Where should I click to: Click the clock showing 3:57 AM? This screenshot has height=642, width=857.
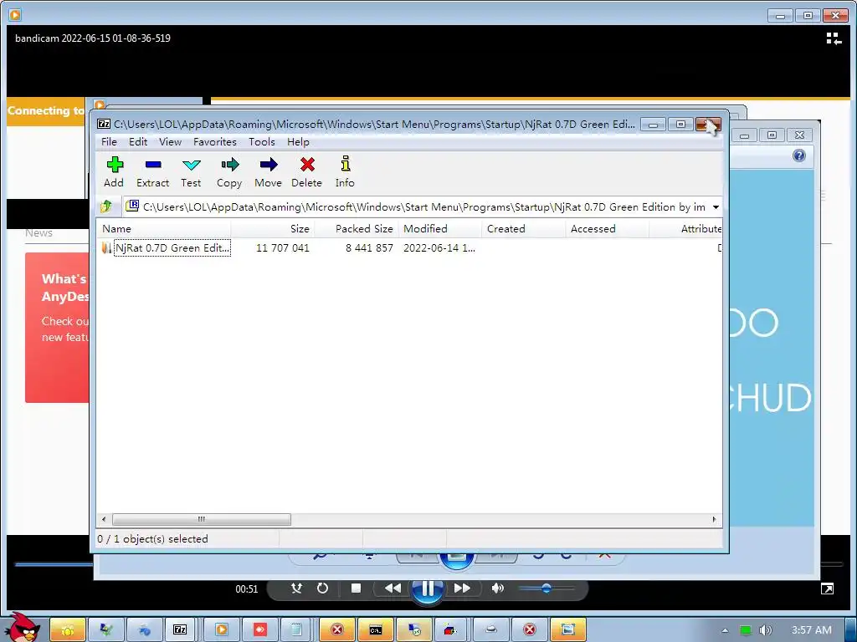click(x=812, y=630)
